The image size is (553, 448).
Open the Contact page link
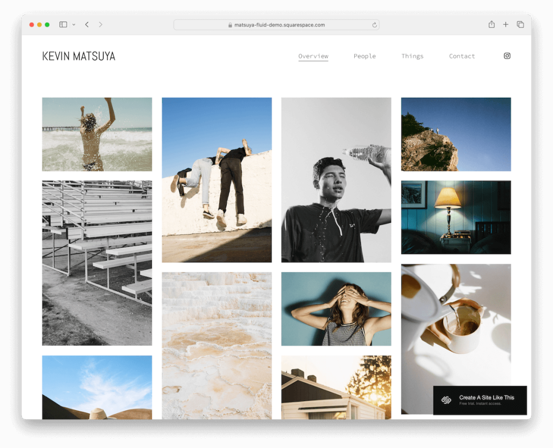click(462, 56)
